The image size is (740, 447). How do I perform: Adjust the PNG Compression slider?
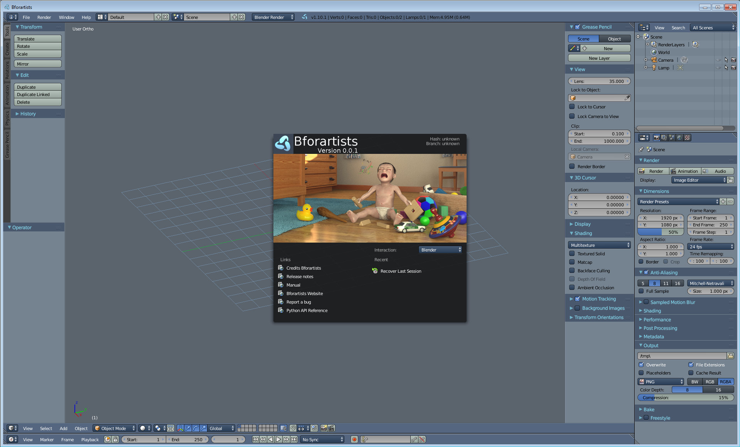click(x=685, y=398)
